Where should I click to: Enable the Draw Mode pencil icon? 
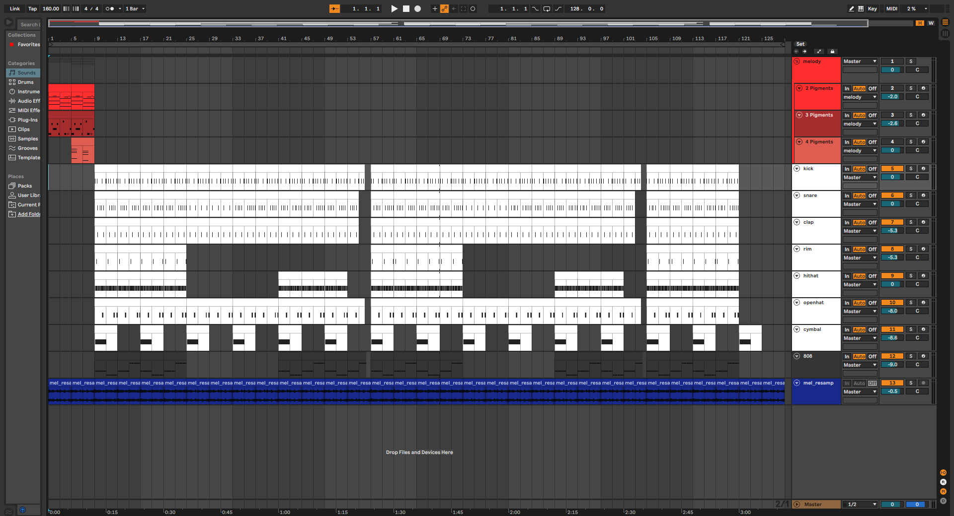[851, 8]
